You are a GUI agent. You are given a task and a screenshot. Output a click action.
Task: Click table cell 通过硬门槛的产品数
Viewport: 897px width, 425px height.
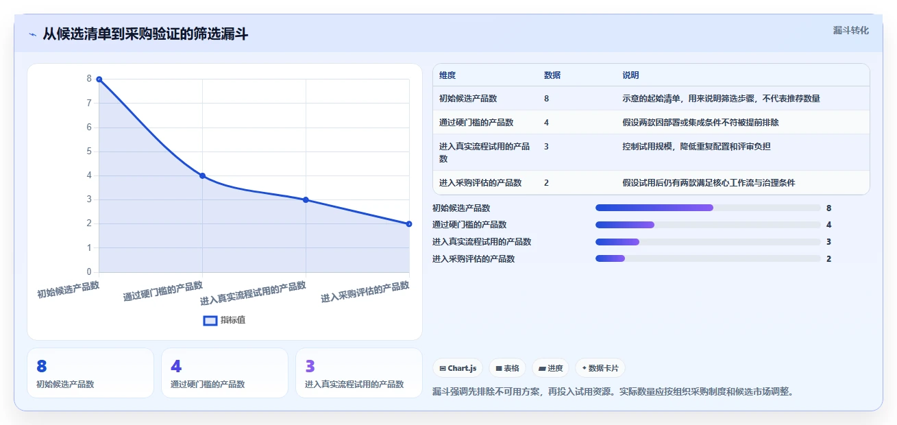tap(476, 123)
